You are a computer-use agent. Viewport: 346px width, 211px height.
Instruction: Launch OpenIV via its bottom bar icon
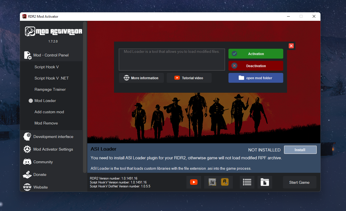click(x=212, y=182)
